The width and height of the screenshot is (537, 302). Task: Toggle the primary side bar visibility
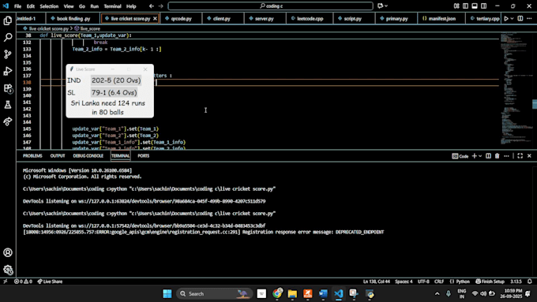(465, 6)
